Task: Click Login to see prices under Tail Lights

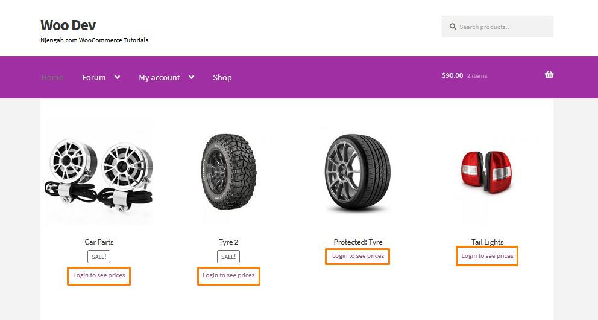Action: pos(487,256)
